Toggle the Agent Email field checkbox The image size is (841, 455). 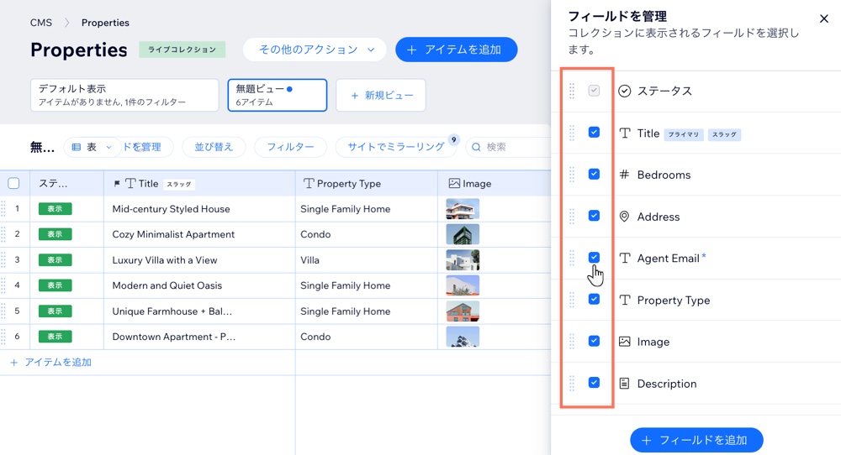[594, 258]
